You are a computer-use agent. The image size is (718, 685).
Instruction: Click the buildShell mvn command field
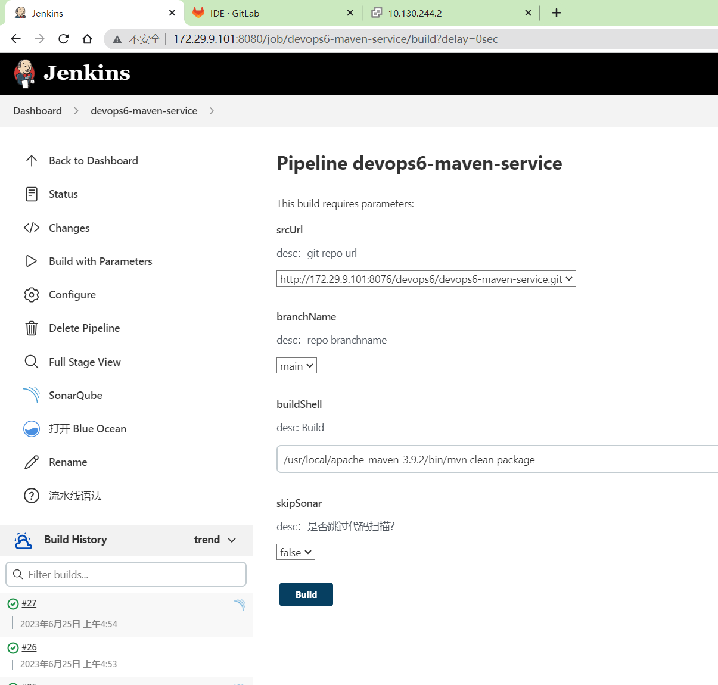498,459
